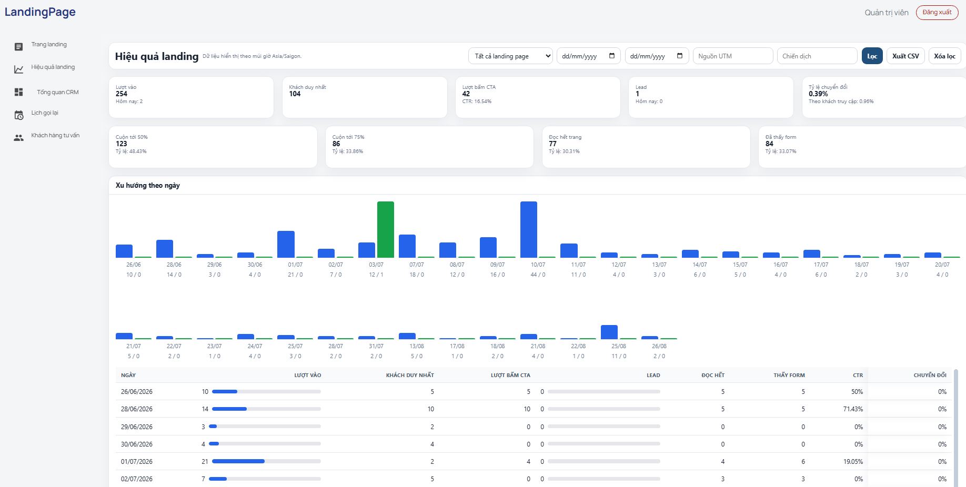The width and height of the screenshot is (966, 487).
Task: Click the Khách duy nhất value 104
Action: 295,94
